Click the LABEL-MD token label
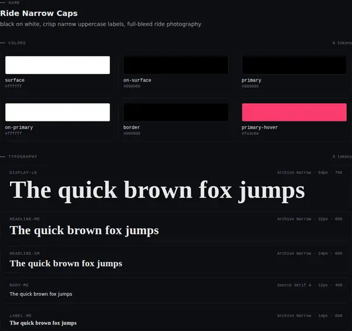 click(21, 316)
